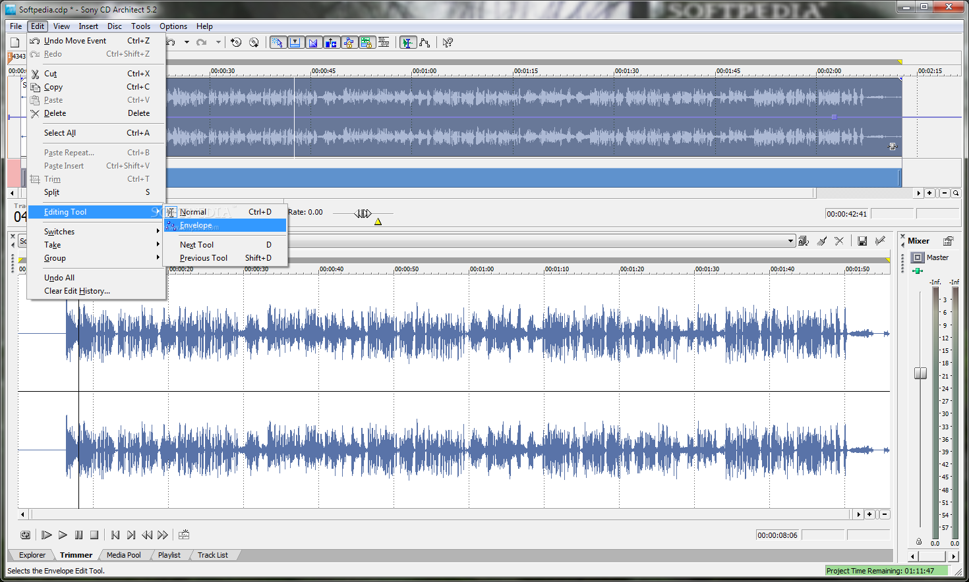Click the What's This Help icon

(448, 42)
